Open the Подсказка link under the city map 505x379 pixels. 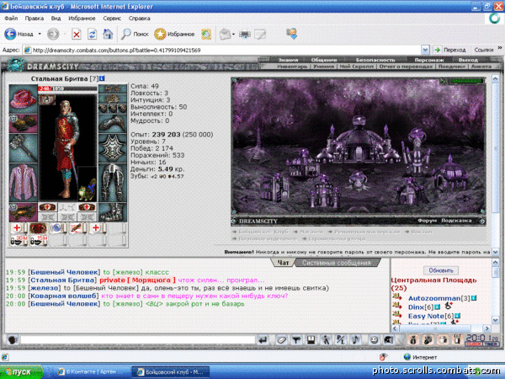coord(456,221)
